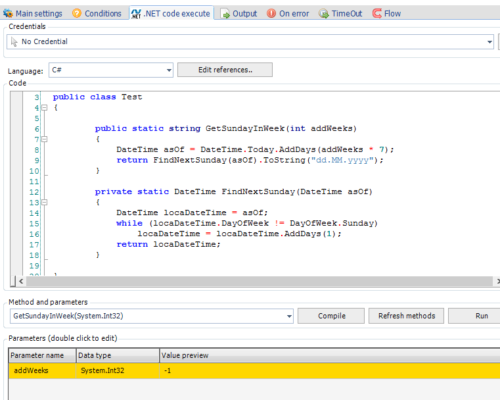This screenshot has height=400, width=500.
Task: Collapse the Test class fold marker
Action: click(44, 107)
